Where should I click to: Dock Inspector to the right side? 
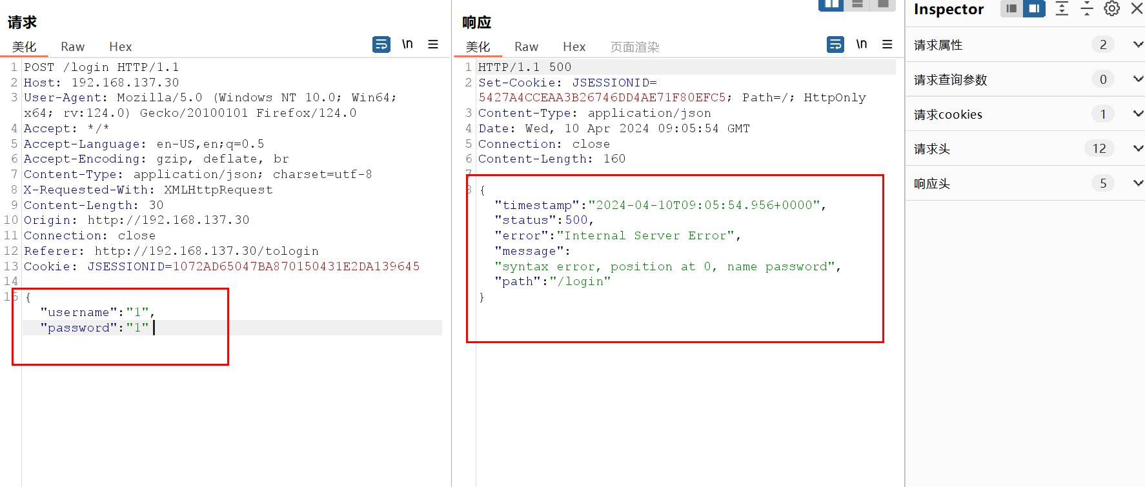(x=1034, y=8)
